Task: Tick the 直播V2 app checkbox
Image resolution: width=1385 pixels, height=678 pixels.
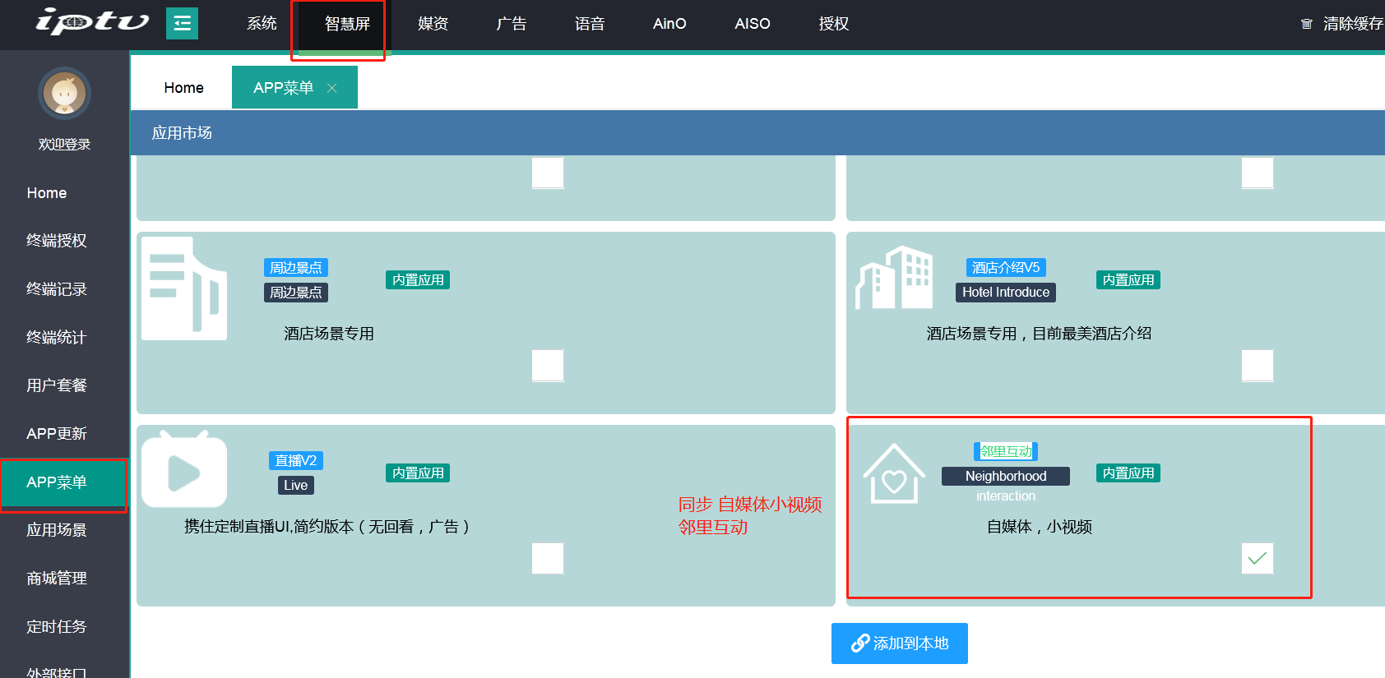Action: (x=548, y=559)
